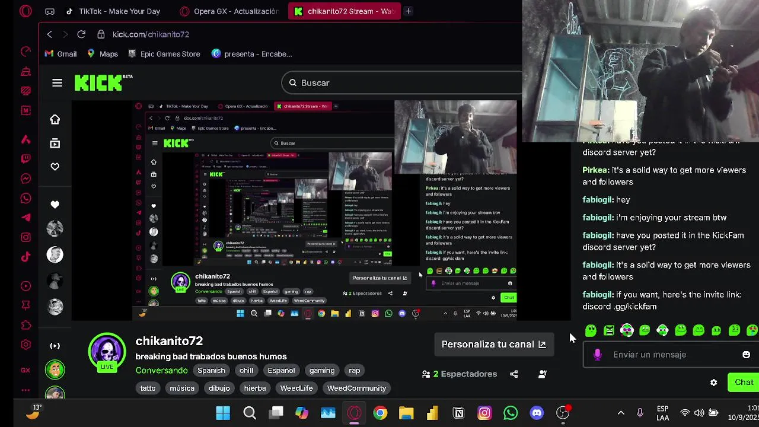Image resolution: width=759 pixels, height=427 pixels.
Task: Open Opera sidebar extensions puzzle icon
Action: (x=25, y=325)
